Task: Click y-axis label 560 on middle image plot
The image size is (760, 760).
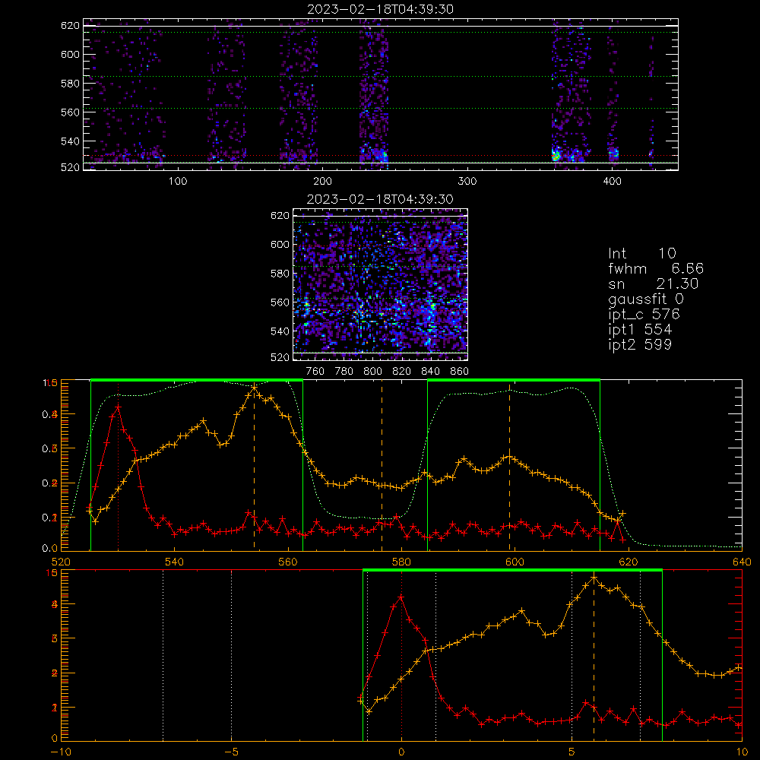Action: pos(280,302)
